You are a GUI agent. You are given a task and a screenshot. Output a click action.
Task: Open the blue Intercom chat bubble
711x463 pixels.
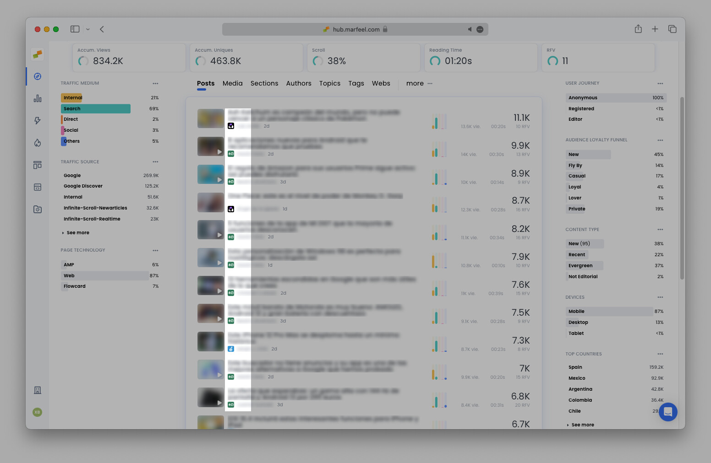pyautogui.click(x=668, y=412)
